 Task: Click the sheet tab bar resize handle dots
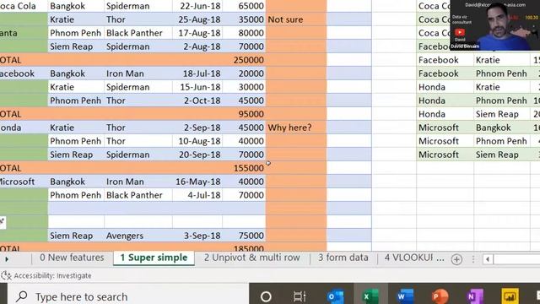pos(473,259)
